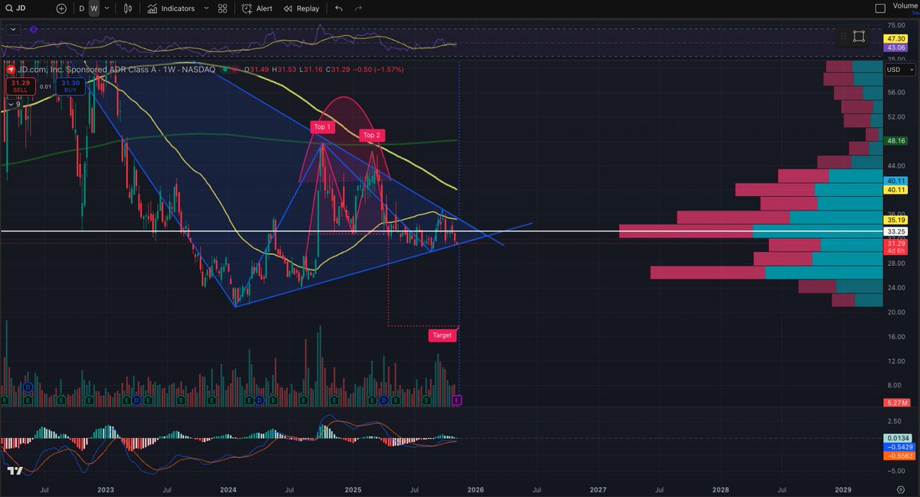Click the SELL 31.29 button
Image resolution: width=920 pixels, height=497 pixels.
20,87
